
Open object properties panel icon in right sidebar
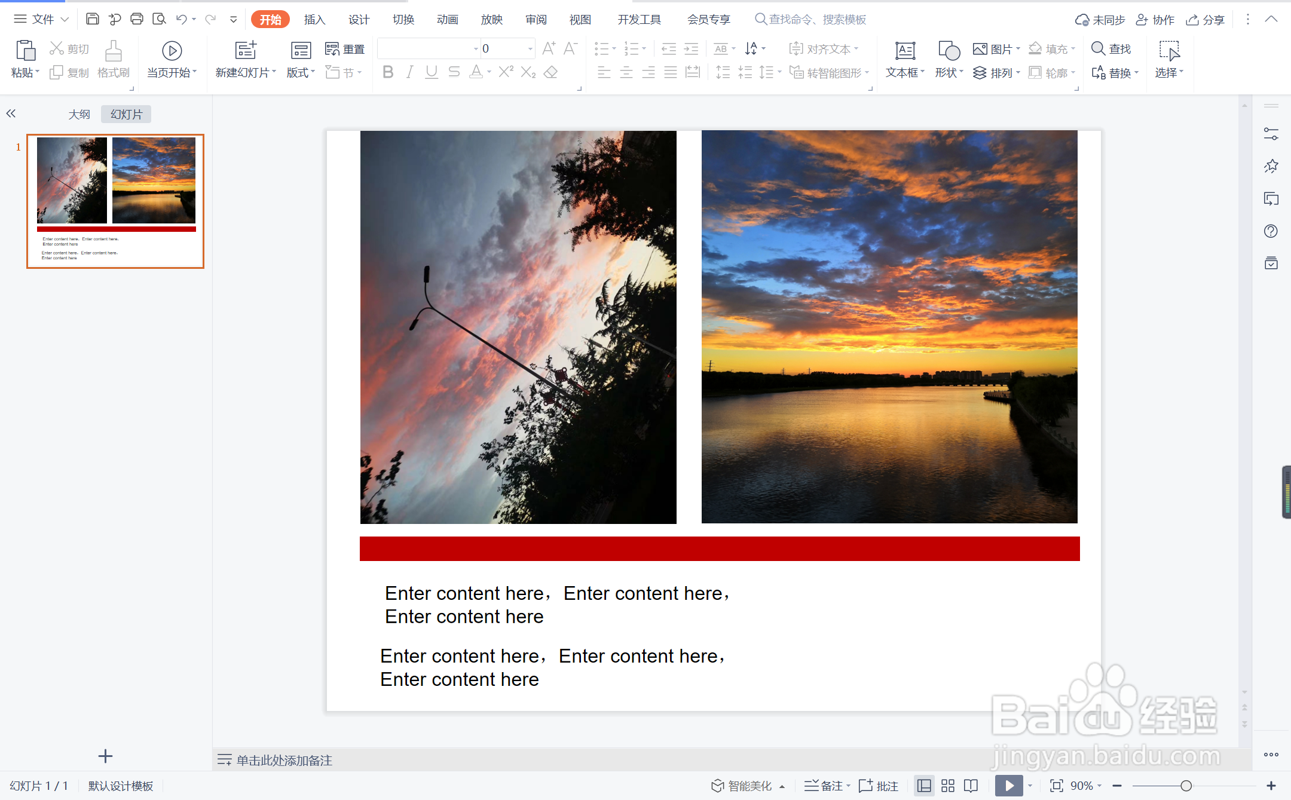point(1271,134)
